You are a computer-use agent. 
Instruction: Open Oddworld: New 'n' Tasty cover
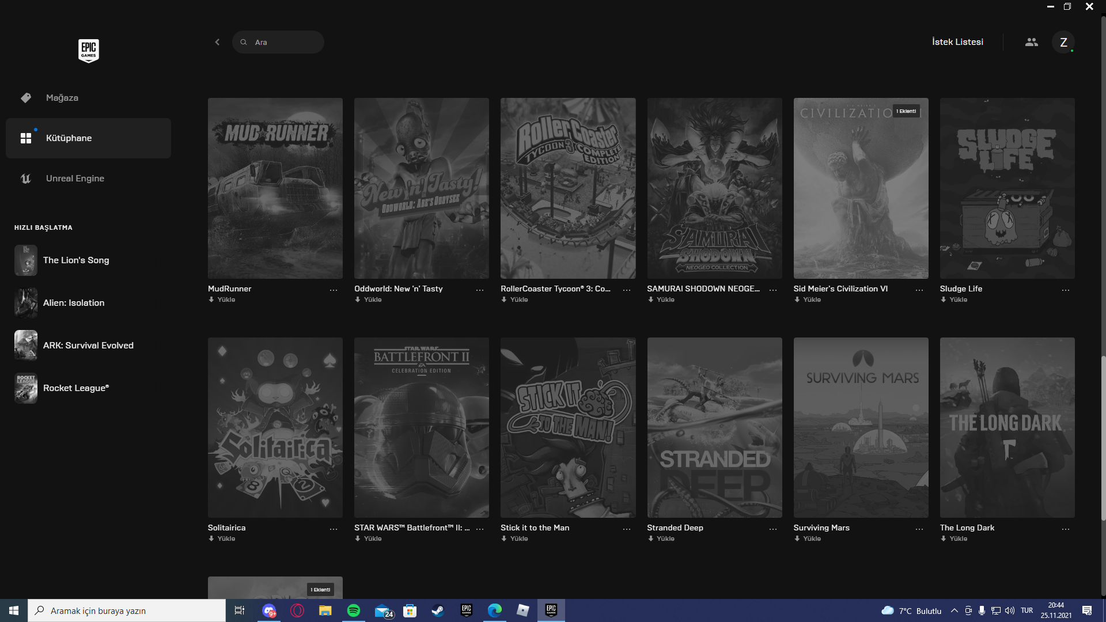pos(422,188)
